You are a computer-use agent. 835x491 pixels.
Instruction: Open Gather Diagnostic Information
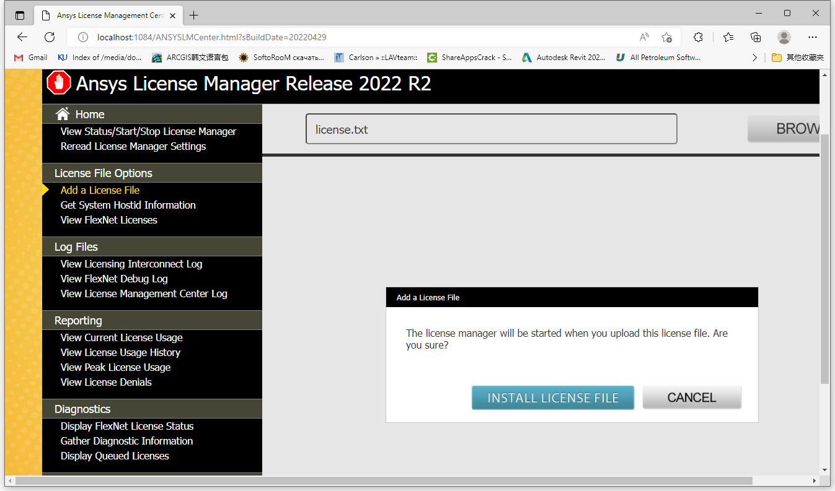(x=126, y=441)
